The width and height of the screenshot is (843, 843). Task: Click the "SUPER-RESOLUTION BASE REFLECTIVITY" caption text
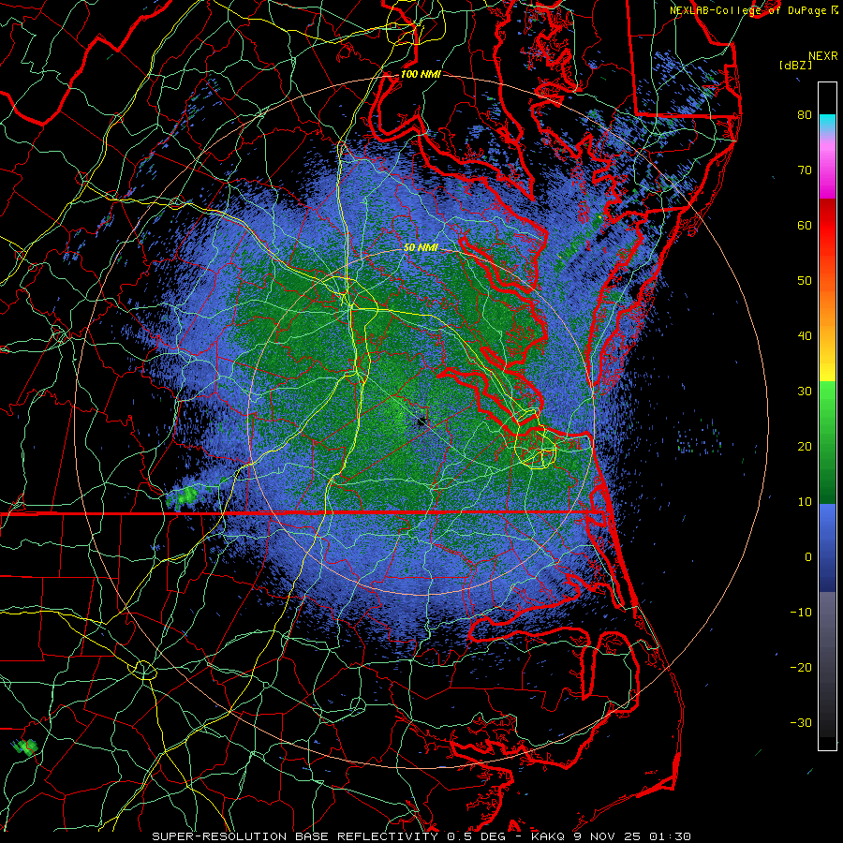pyautogui.click(x=295, y=836)
